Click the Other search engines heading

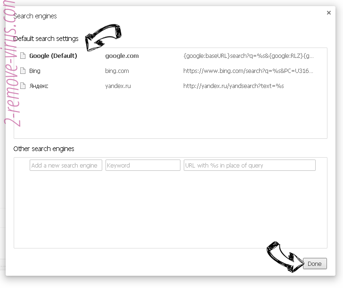point(44,149)
